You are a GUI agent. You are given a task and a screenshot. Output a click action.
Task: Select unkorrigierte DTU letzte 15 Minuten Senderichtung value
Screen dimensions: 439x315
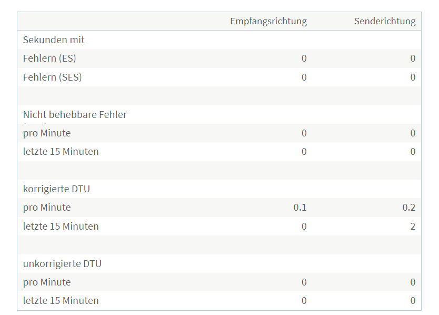pyautogui.click(x=413, y=301)
